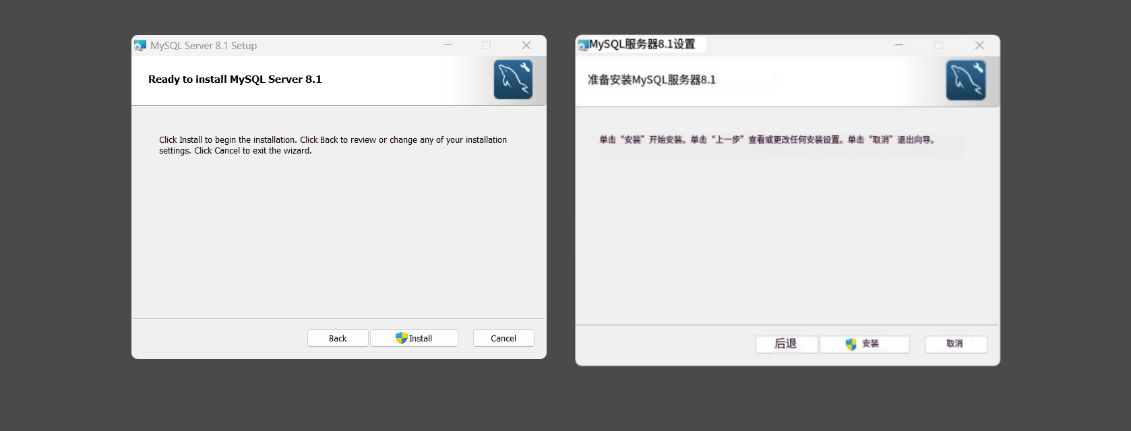Click the 取消 button in Chinese setup
Viewport: 1131px width, 431px height.
click(956, 343)
